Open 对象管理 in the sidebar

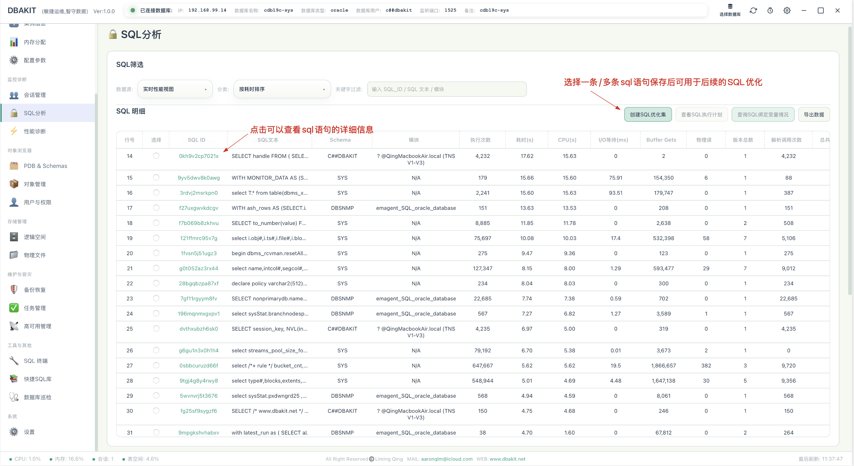pyautogui.click(x=35, y=184)
